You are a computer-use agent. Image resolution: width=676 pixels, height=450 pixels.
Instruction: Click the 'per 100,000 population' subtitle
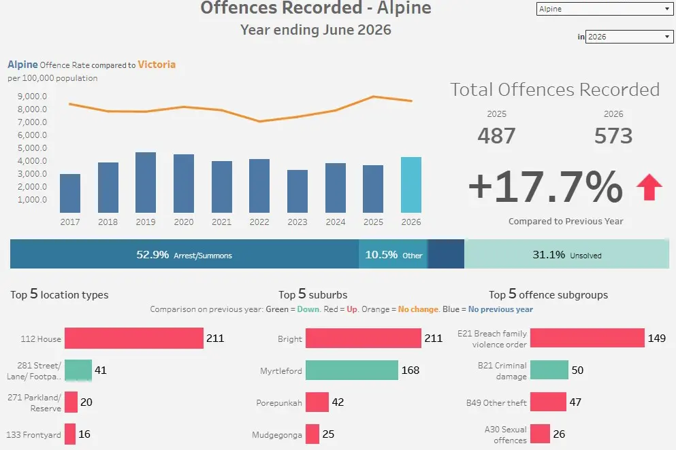pos(52,78)
